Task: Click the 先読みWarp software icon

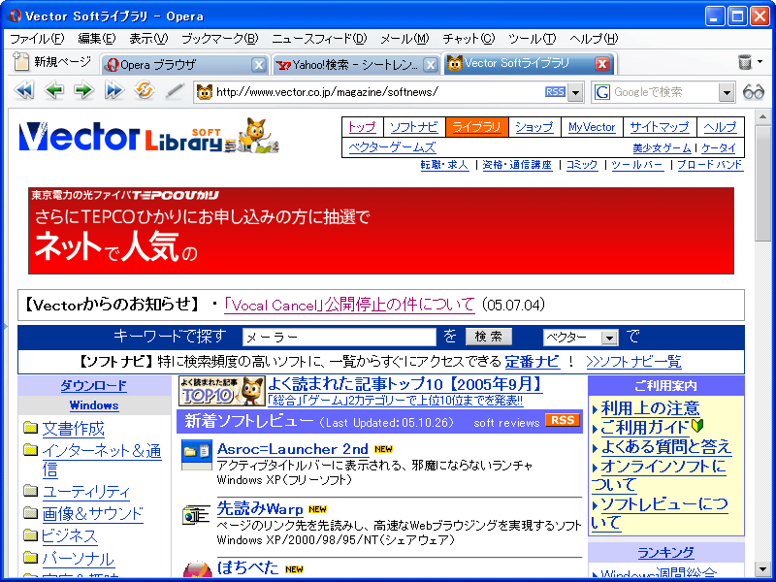Action: click(x=196, y=516)
